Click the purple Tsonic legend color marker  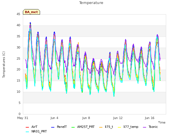pyautogui.click(x=144, y=127)
